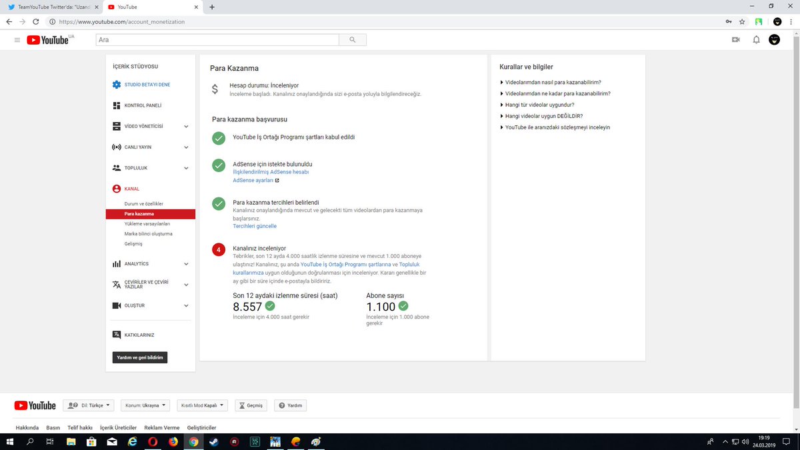This screenshot has width=800, height=450.
Task: Click the Kontrol Paneli dashboard icon
Action: pos(117,105)
